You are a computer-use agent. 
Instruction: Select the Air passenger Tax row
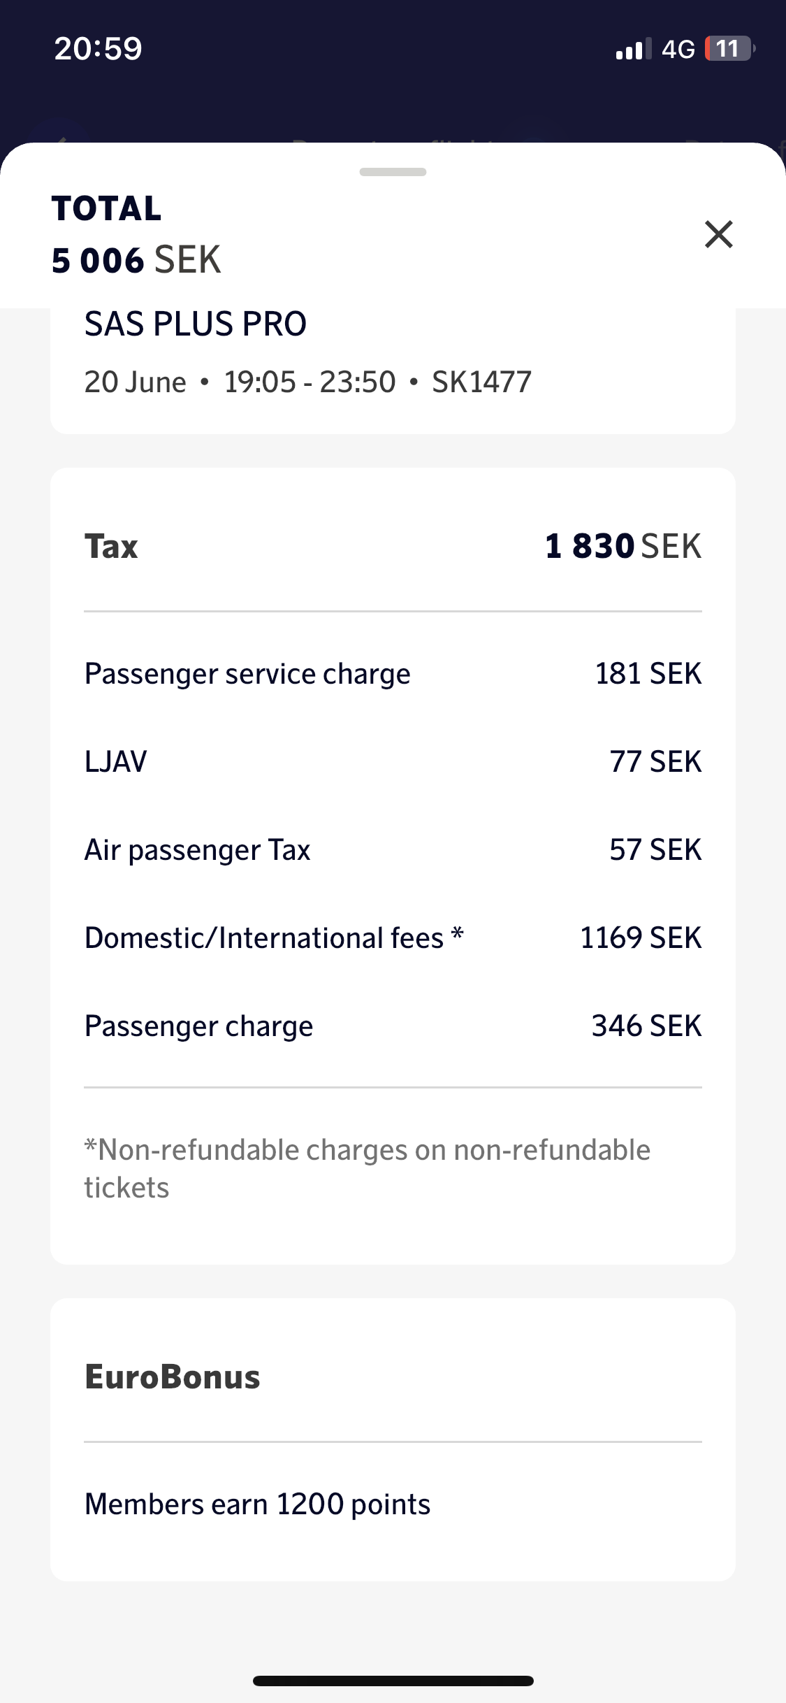click(x=393, y=850)
